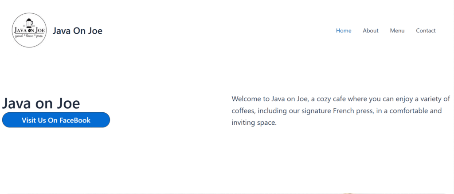Click the circular Java On Joe logo

(x=29, y=30)
